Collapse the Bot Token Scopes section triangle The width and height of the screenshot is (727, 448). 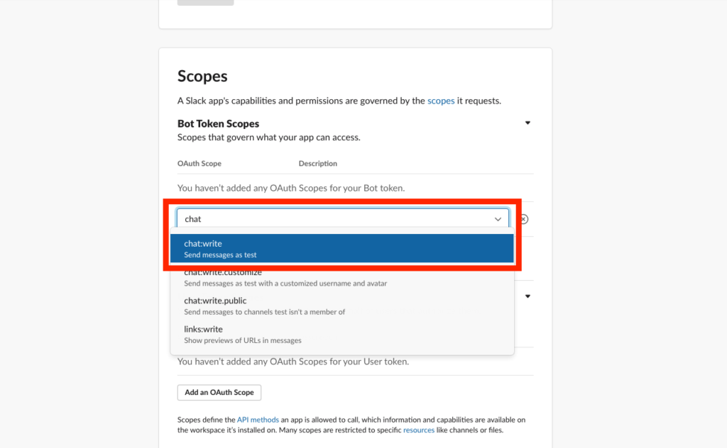pyautogui.click(x=528, y=123)
